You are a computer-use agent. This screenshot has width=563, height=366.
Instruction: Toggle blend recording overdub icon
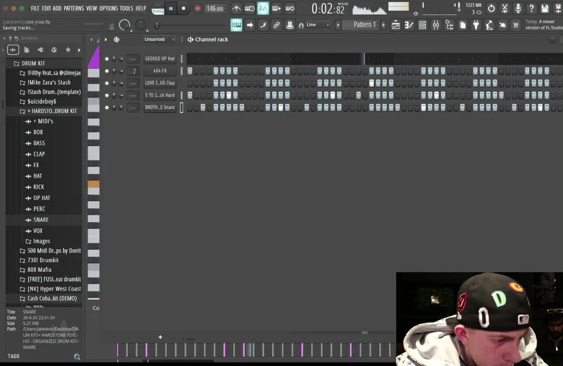[276, 8]
